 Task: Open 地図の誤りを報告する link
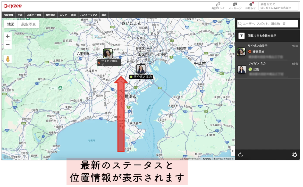click(224, 159)
